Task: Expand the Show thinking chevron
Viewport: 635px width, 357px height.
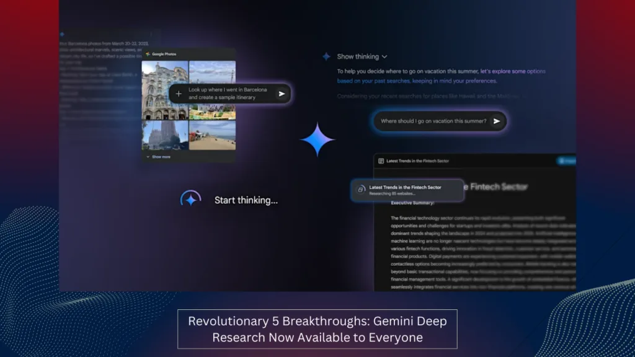Action: (384, 56)
